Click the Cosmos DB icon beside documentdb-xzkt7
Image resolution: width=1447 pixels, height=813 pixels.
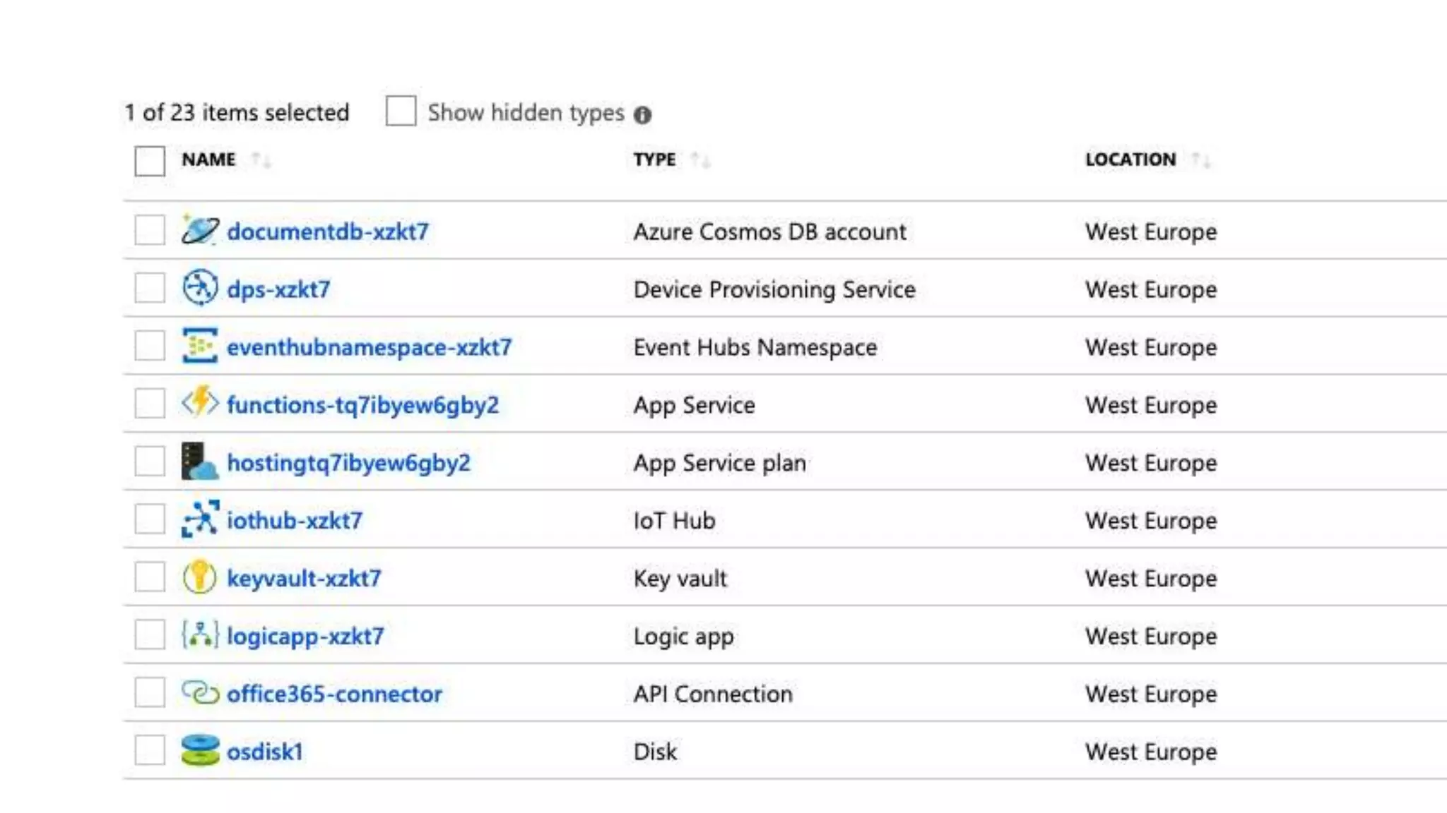click(x=200, y=231)
